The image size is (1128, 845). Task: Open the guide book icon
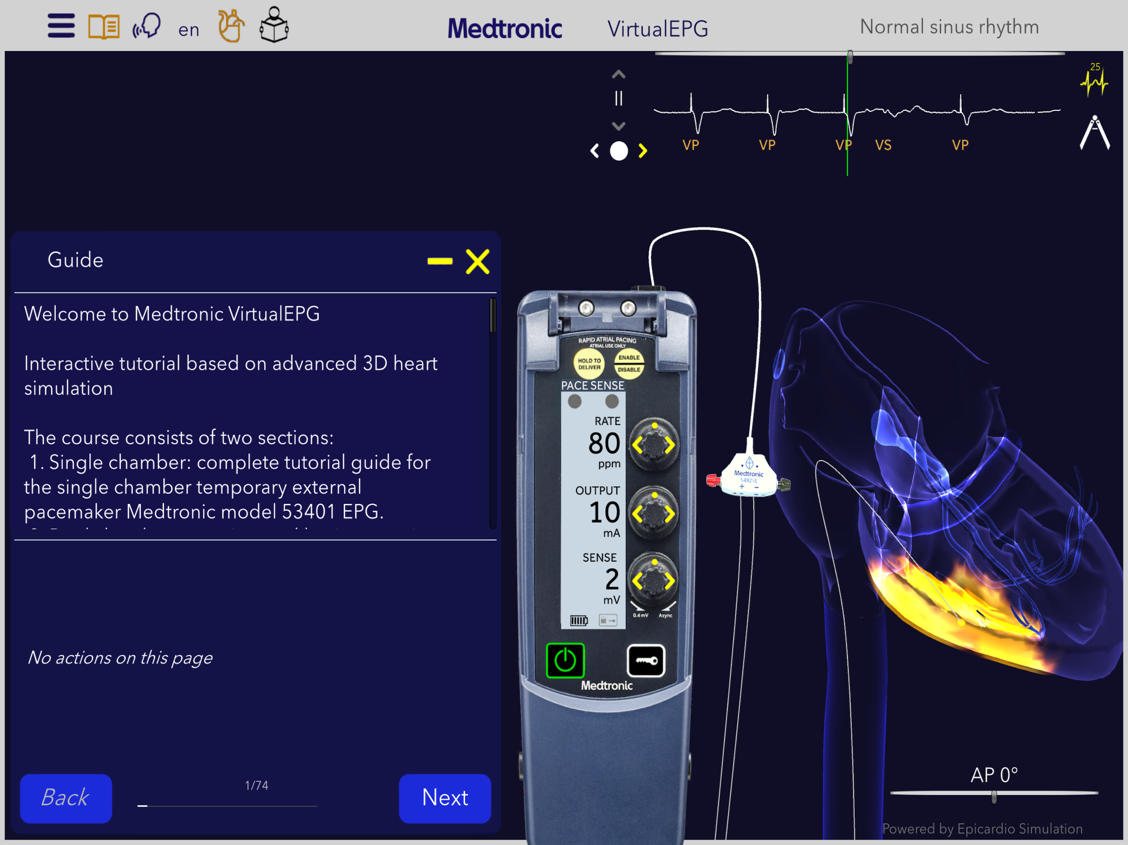(104, 26)
